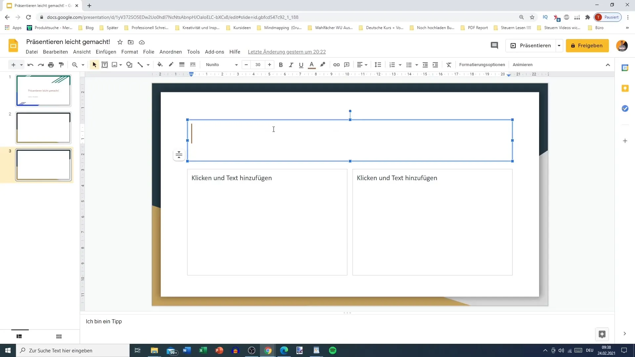
Task: Click the font size field showing 30
Action: click(x=258, y=65)
